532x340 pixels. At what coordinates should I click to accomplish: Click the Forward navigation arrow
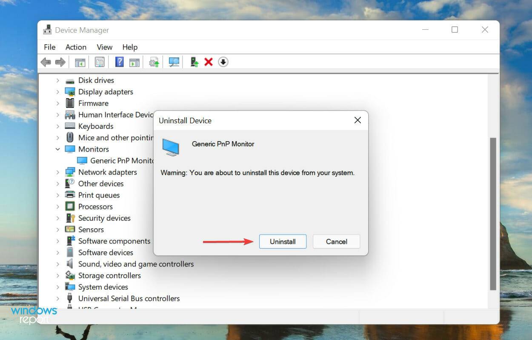click(x=60, y=62)
